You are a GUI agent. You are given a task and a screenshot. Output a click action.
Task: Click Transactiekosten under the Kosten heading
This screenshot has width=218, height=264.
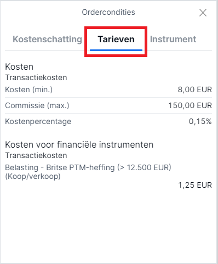pyautogui.click(x=36, y=77)
